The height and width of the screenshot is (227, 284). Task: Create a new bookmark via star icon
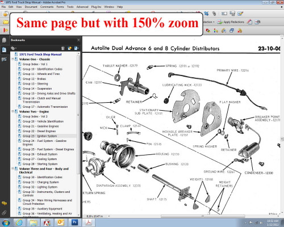(69, 48)
